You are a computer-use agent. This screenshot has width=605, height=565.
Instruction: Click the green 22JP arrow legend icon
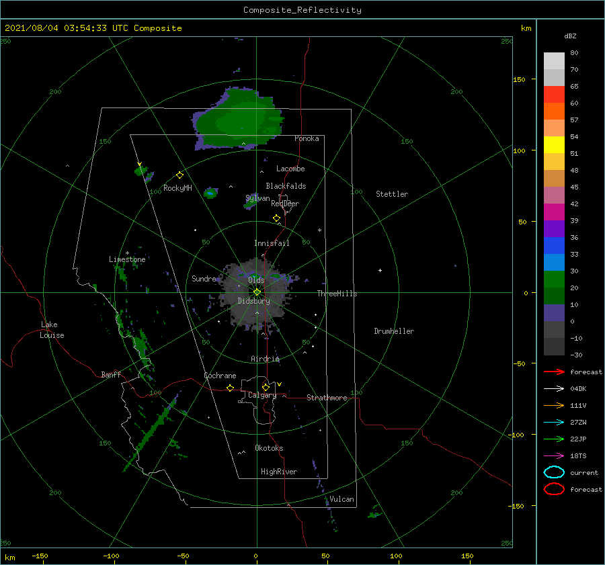point(554,439)
